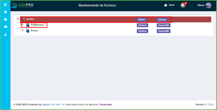The width and height of the screenshot is (217, 110).
Task: Click the DigiPro logo
Action: 23,5
